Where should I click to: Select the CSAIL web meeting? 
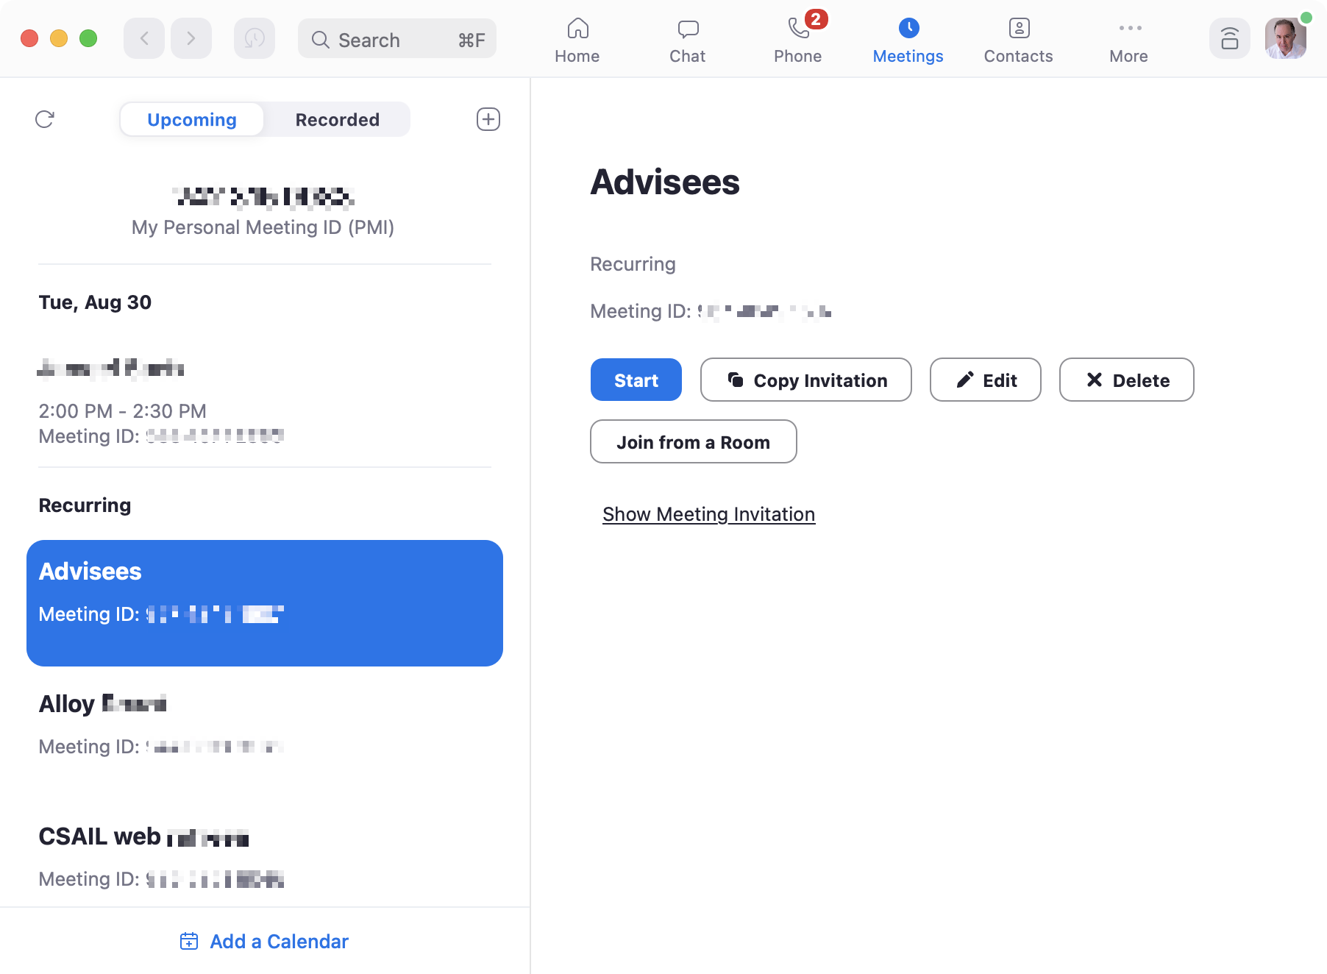(x=265, y=857)
